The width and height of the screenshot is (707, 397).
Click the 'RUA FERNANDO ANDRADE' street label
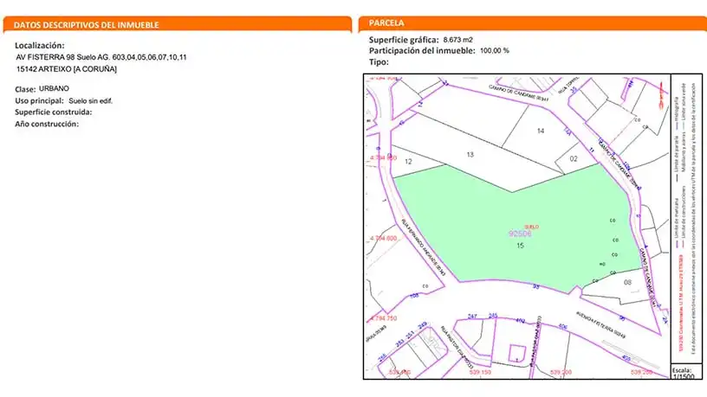click(424, 247)
